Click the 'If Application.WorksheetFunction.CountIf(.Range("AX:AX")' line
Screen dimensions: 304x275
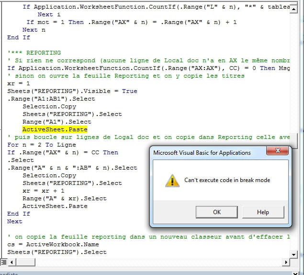(x=148, y=68)
